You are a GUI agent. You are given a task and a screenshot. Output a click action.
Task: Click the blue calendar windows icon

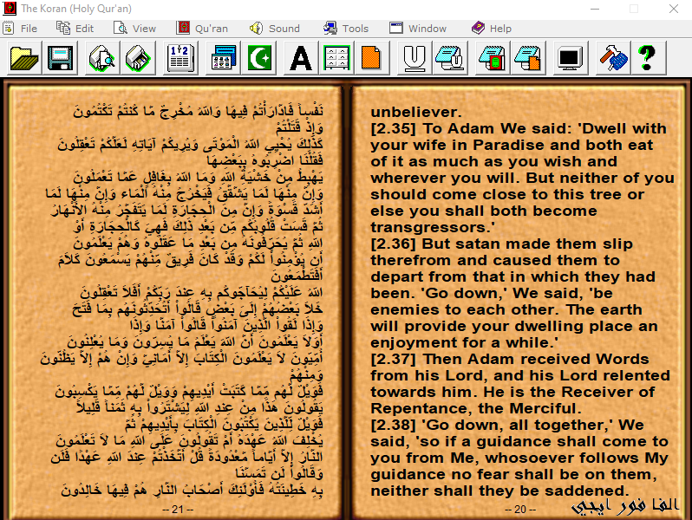224,58
